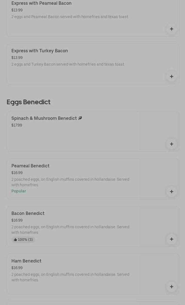Click the vegetarian leaf icon beside Spinach Benedict
This screenshot has height=305, width=185.
click(80, 118)
